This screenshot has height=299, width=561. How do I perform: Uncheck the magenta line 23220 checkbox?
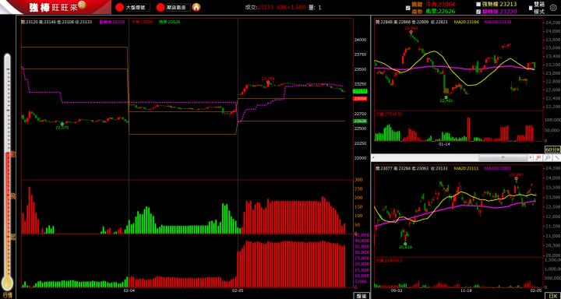(x=478, y=12)
